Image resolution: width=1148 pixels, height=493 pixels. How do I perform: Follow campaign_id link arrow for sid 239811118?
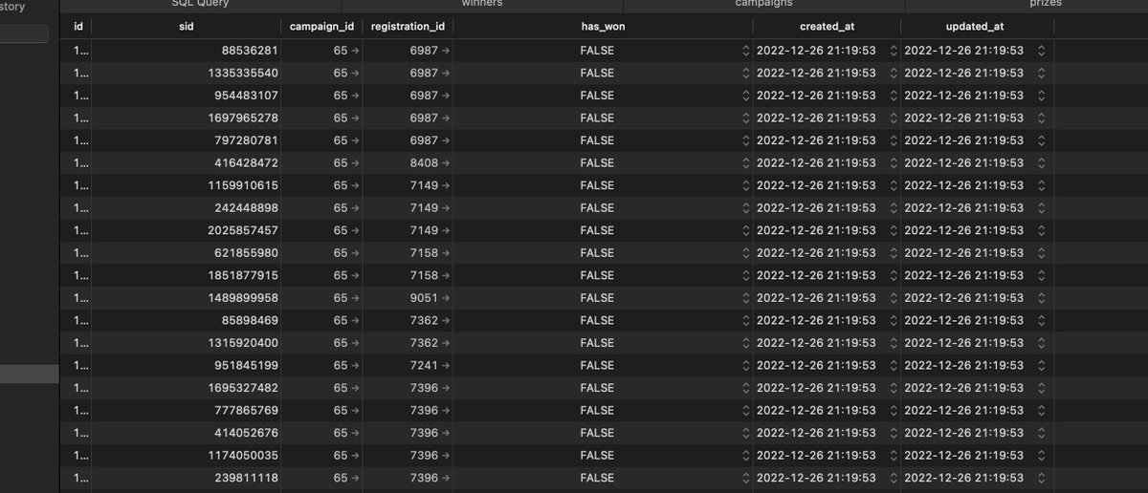click(x=355, y=478)
